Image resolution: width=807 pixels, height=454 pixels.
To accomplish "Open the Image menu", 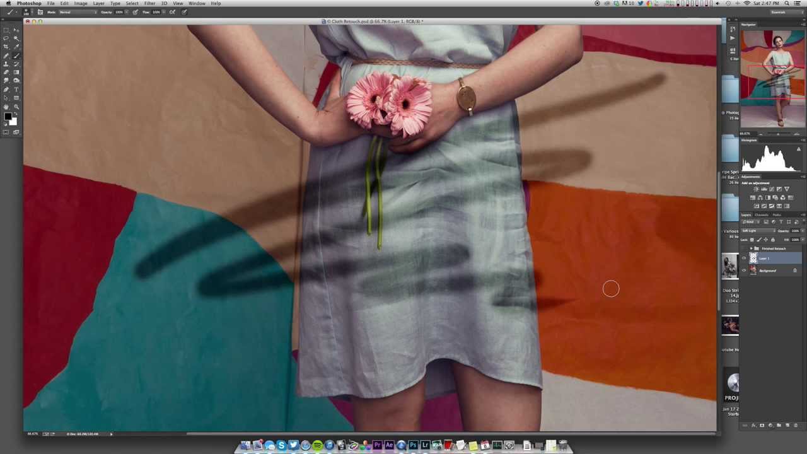I will point(81,3).
